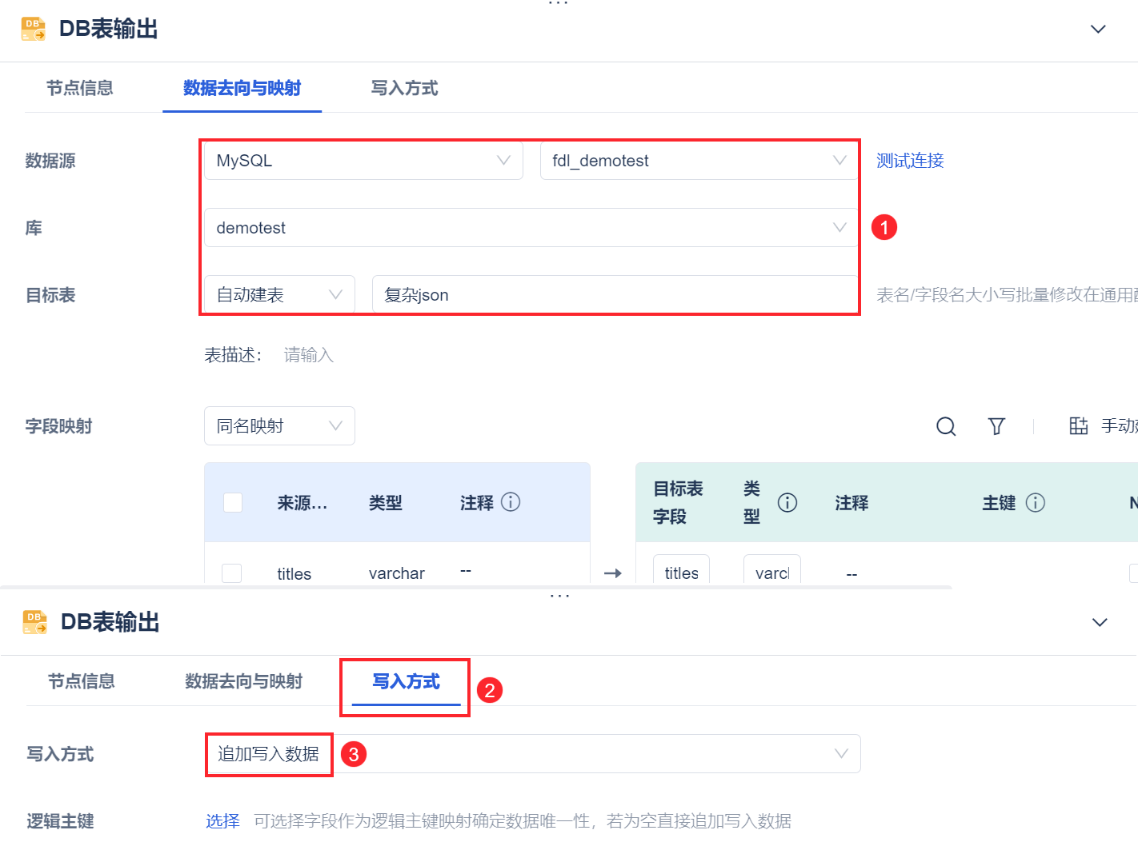Switch to 节点信息 tab in bottom panel
Viewport: 1138px width, 842px height.
[82, 681]
